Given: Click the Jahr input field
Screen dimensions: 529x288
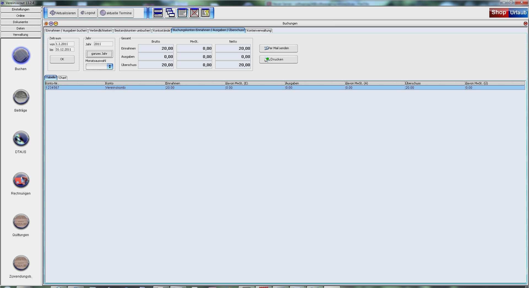Looking at the screenshot, I should coord(103,44).
